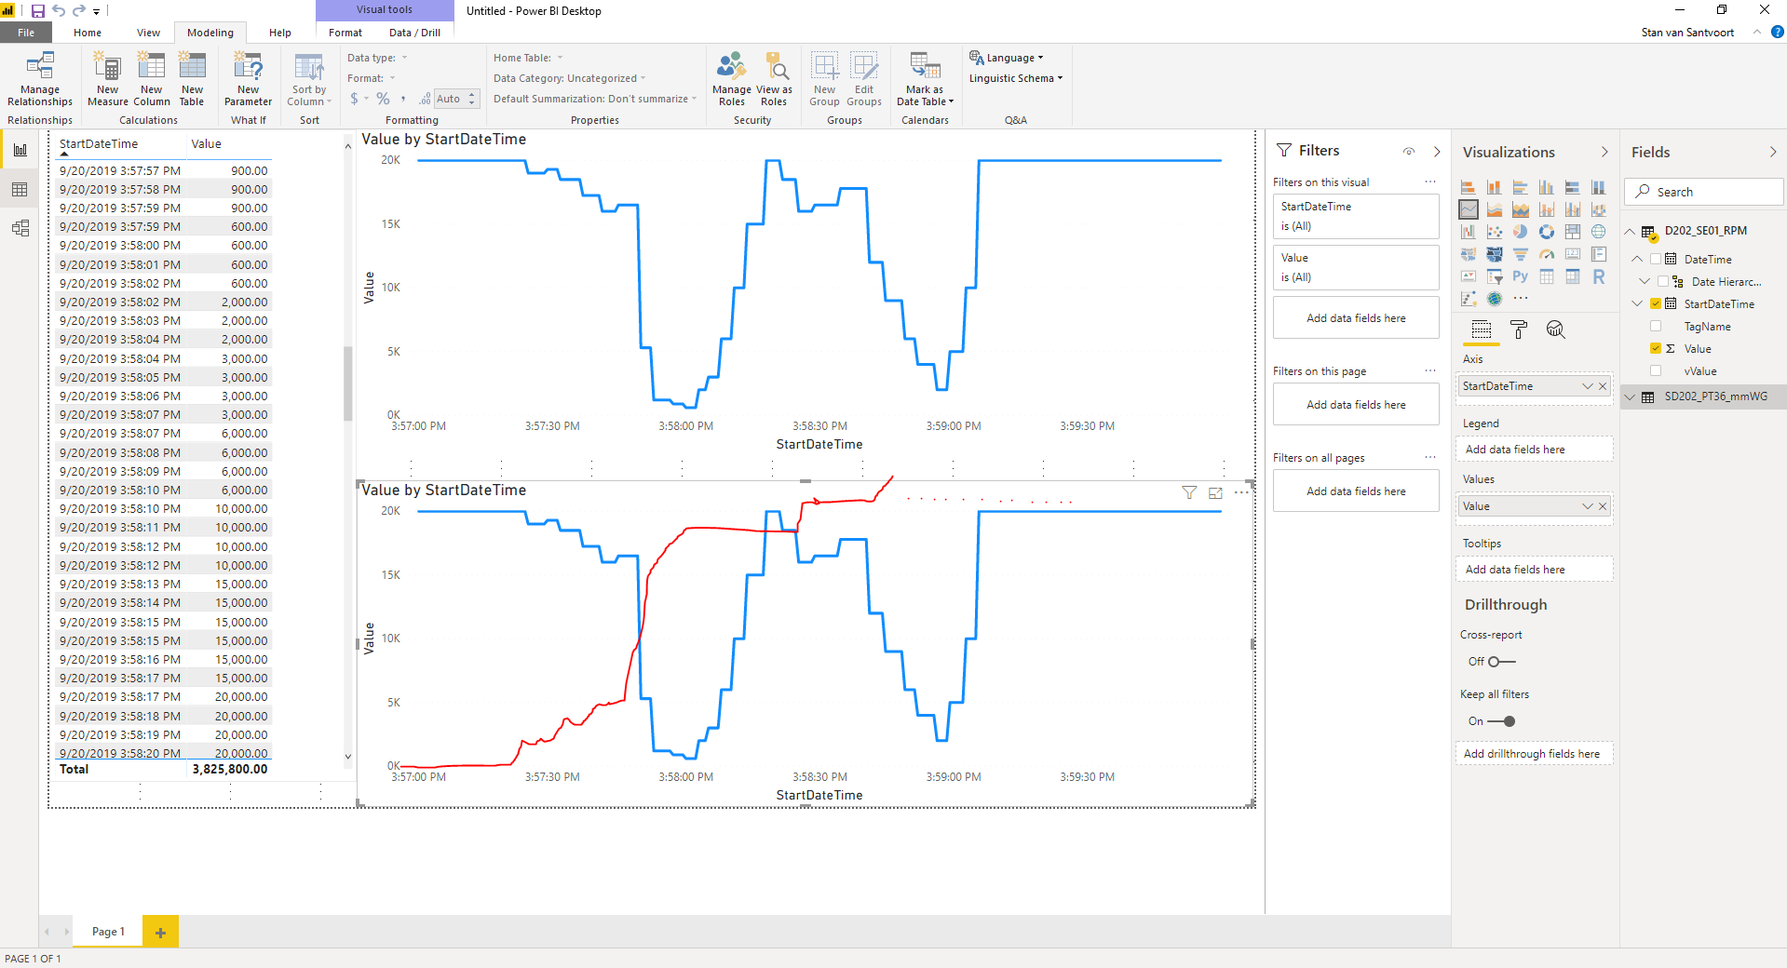Image resolution: width=1787 pixels, height=968 pixels.
Task: Expand the Date Hierarchy node
Action: click(x=1645, y=281)
